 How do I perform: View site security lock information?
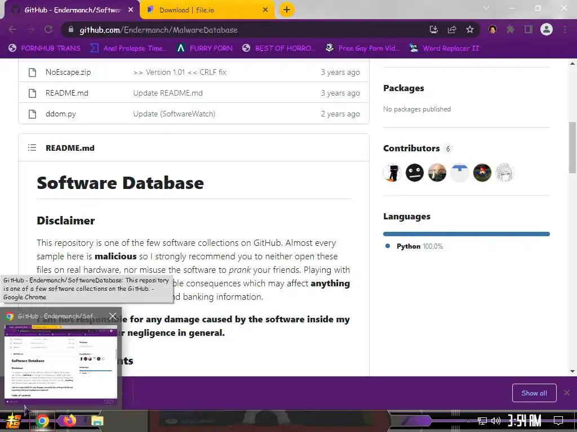[71, 30]
